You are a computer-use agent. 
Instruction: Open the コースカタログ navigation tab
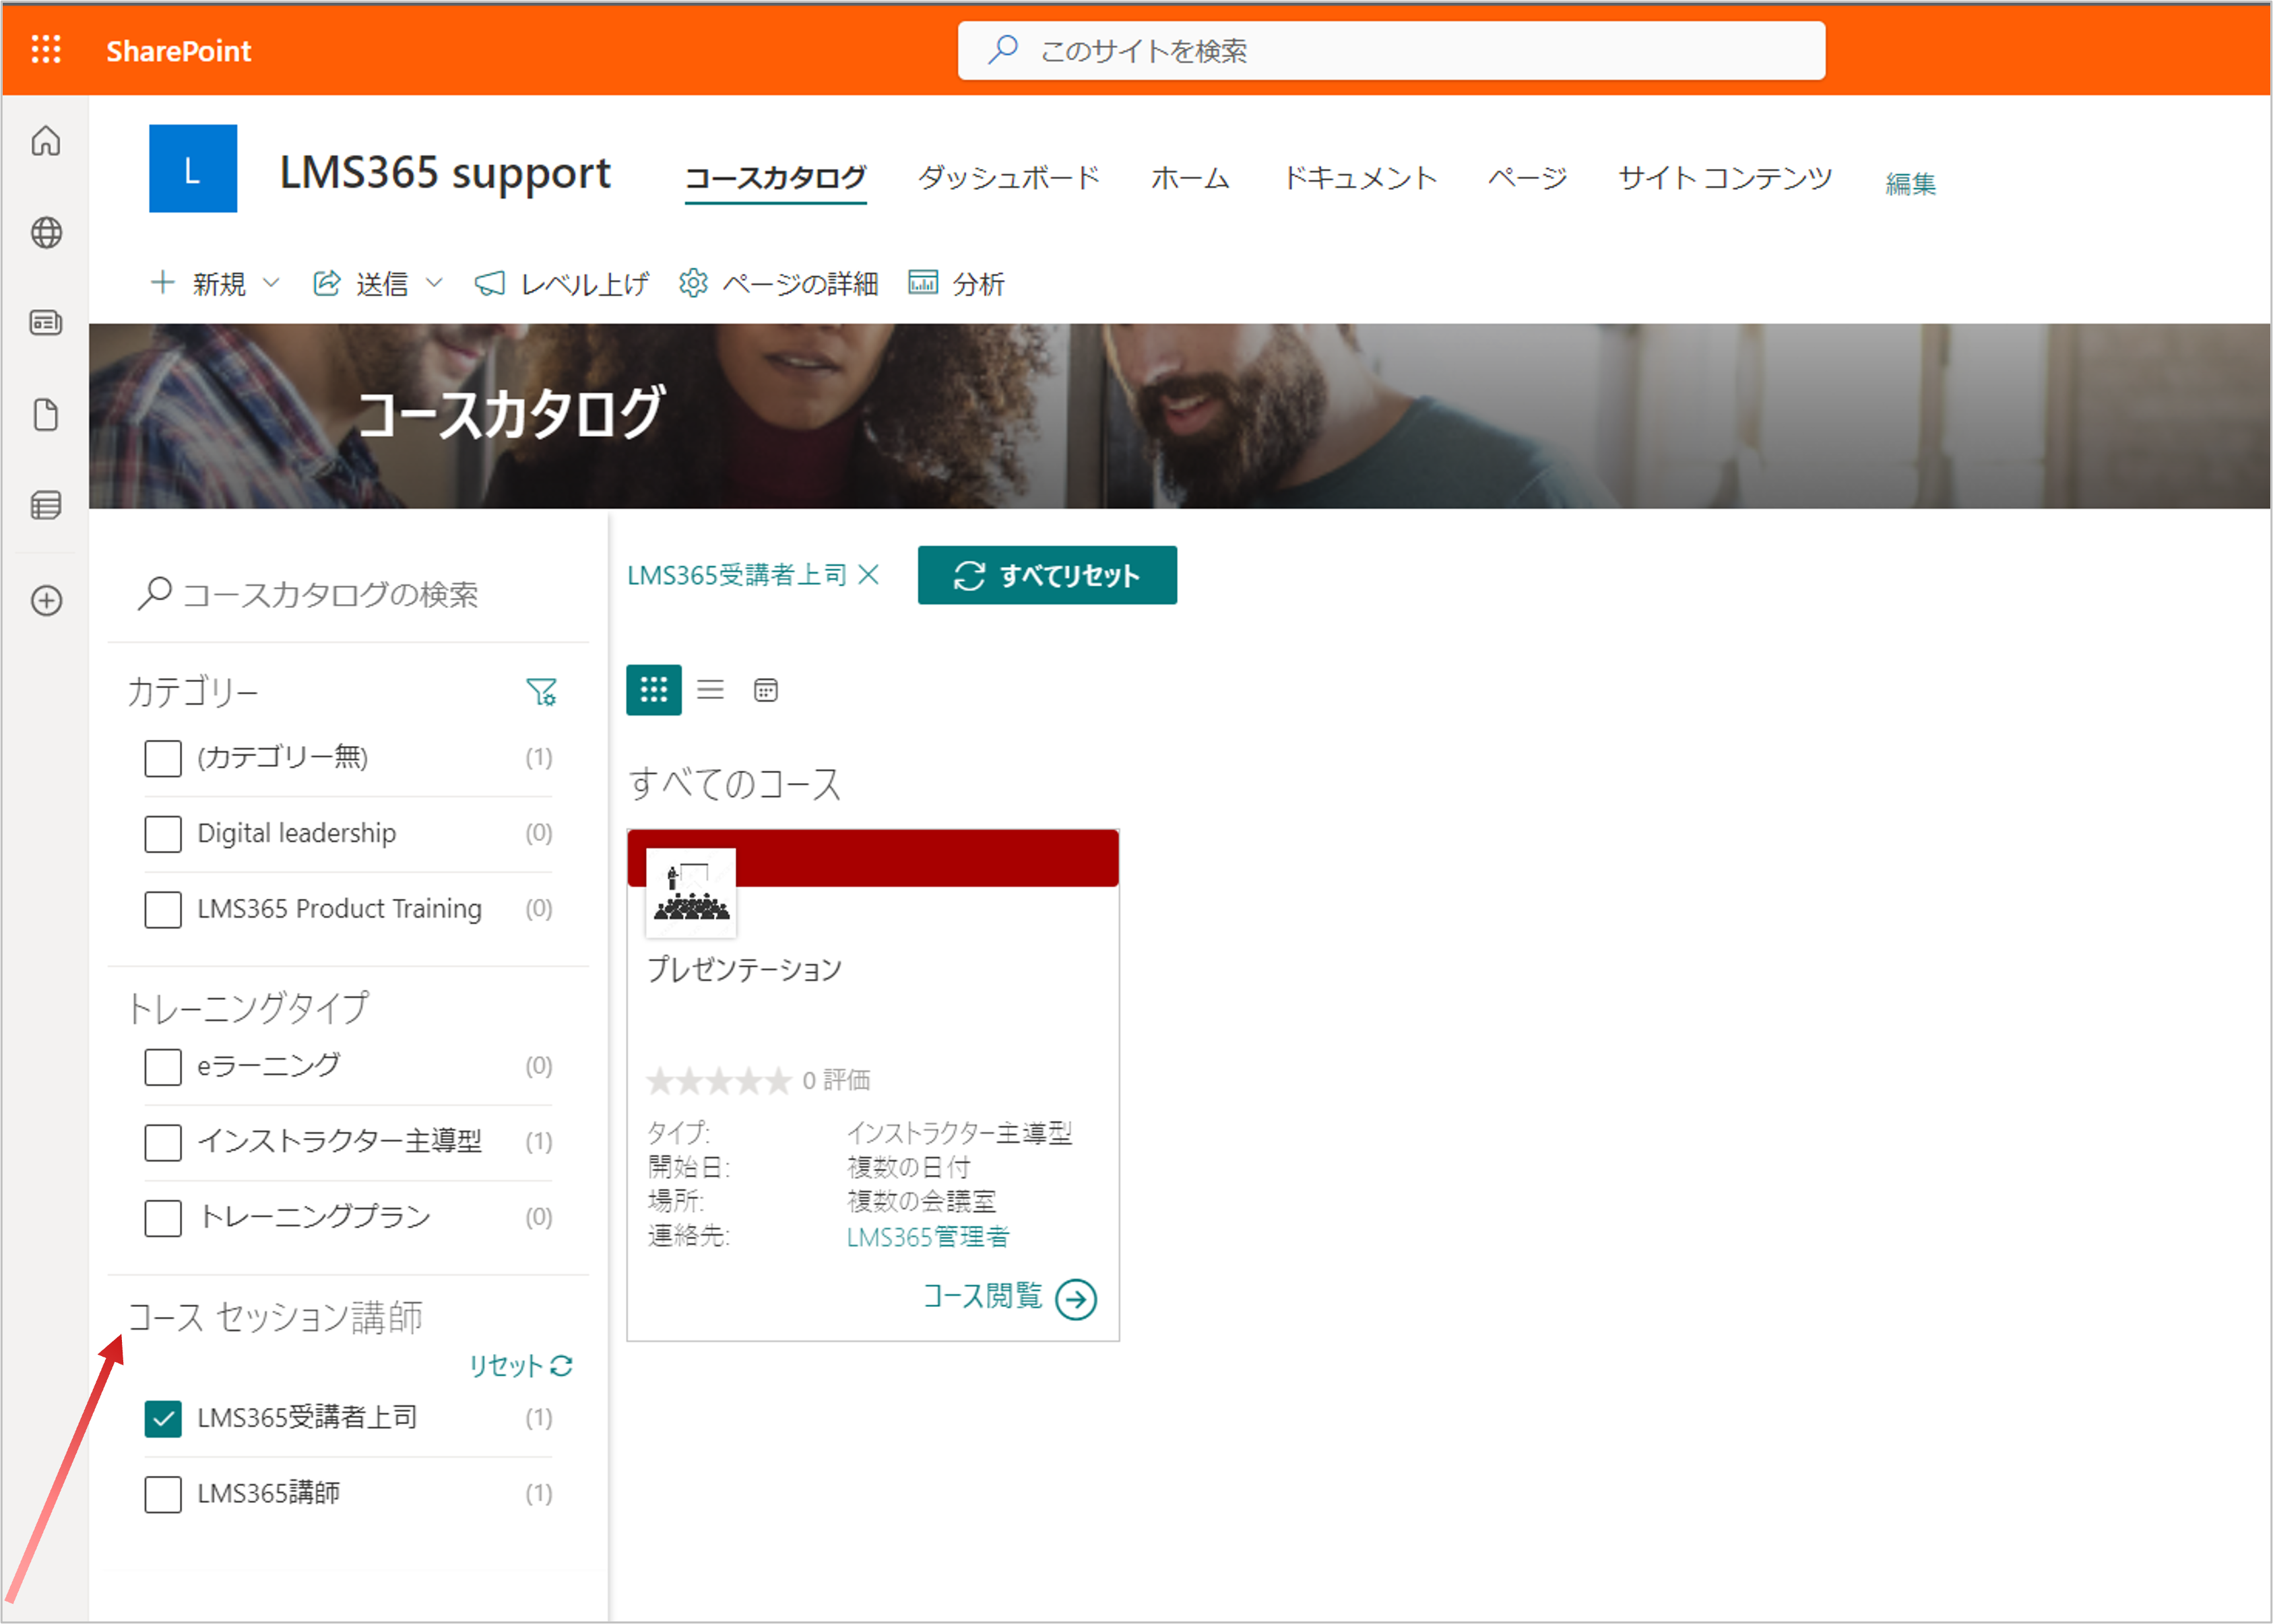tap(775, 178)
